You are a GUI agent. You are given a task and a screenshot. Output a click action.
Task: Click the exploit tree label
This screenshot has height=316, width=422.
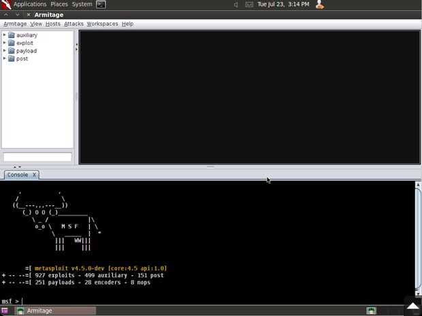[25, 43]
